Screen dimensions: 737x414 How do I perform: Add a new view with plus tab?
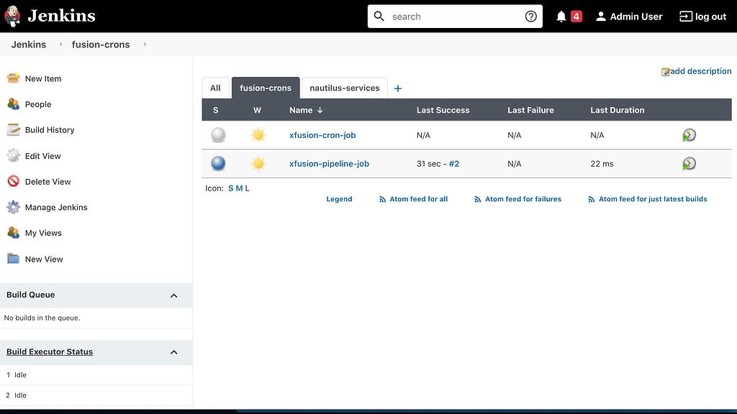pos(398,88)
